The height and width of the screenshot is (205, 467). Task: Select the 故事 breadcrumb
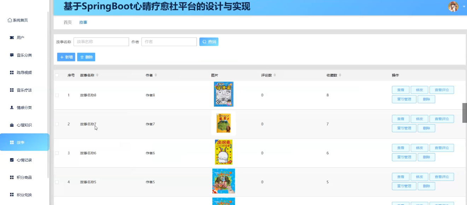click(83, 22)
